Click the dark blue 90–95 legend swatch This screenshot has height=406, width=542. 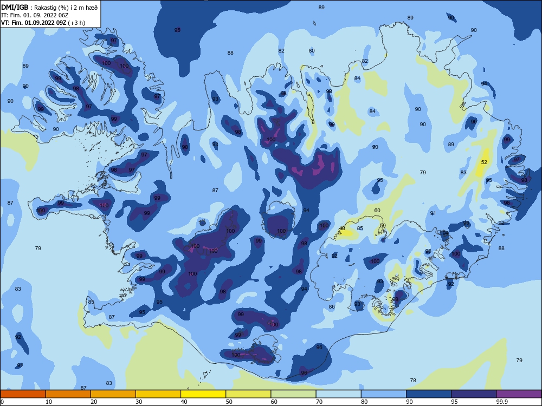(x=429, y=394)
